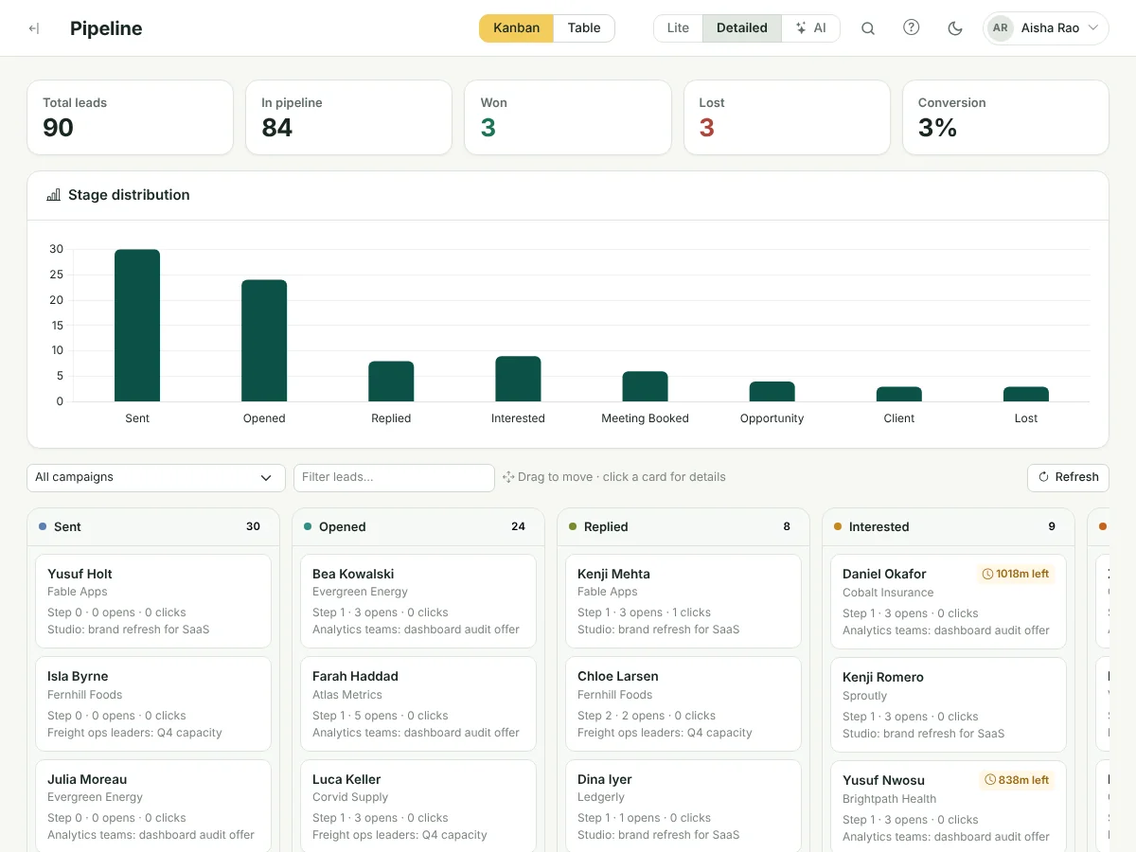This screenshot has width=1136, height=852.
Task: Click the AR avatar circle
Action: coord(1001,28)
